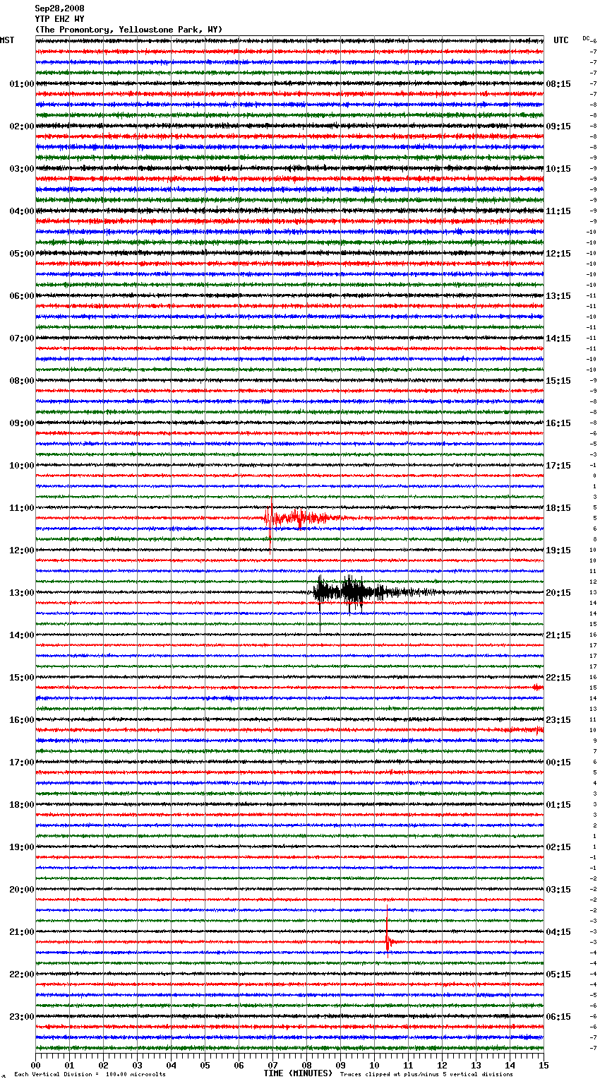Click the 'DC' column header at top right

click(x=586, y=38)
